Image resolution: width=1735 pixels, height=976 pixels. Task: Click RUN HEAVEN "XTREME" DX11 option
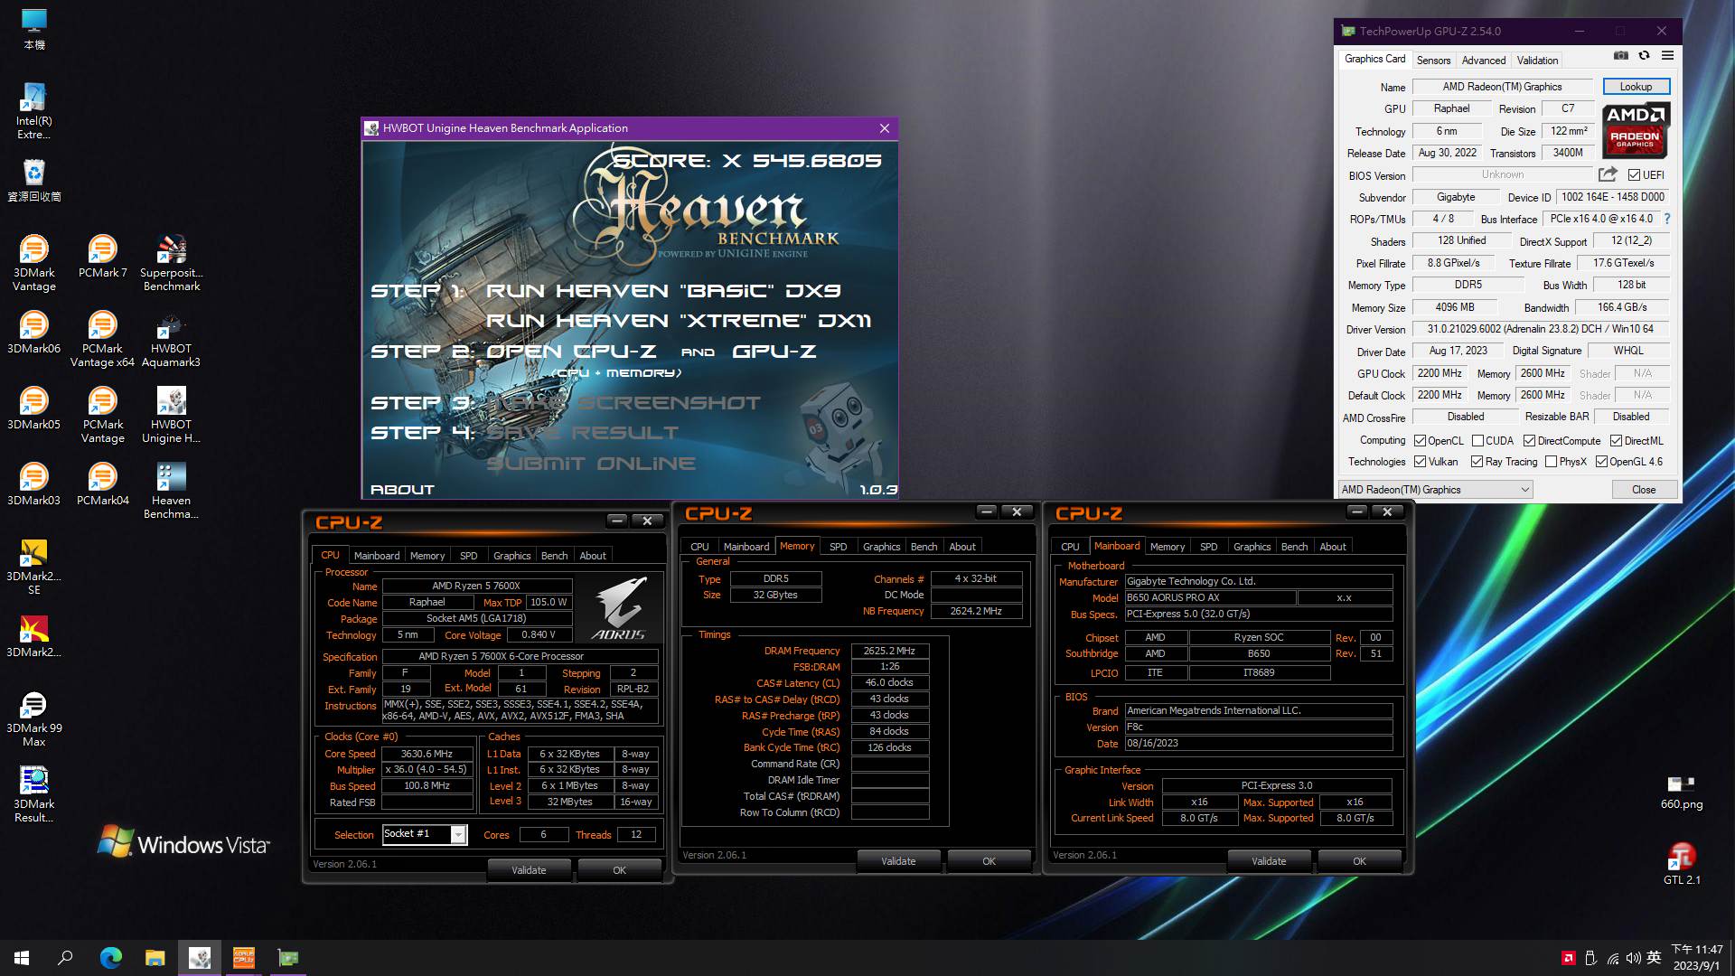679,321
